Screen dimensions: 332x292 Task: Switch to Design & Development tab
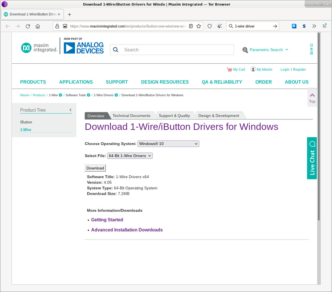[x=219, y=115]
